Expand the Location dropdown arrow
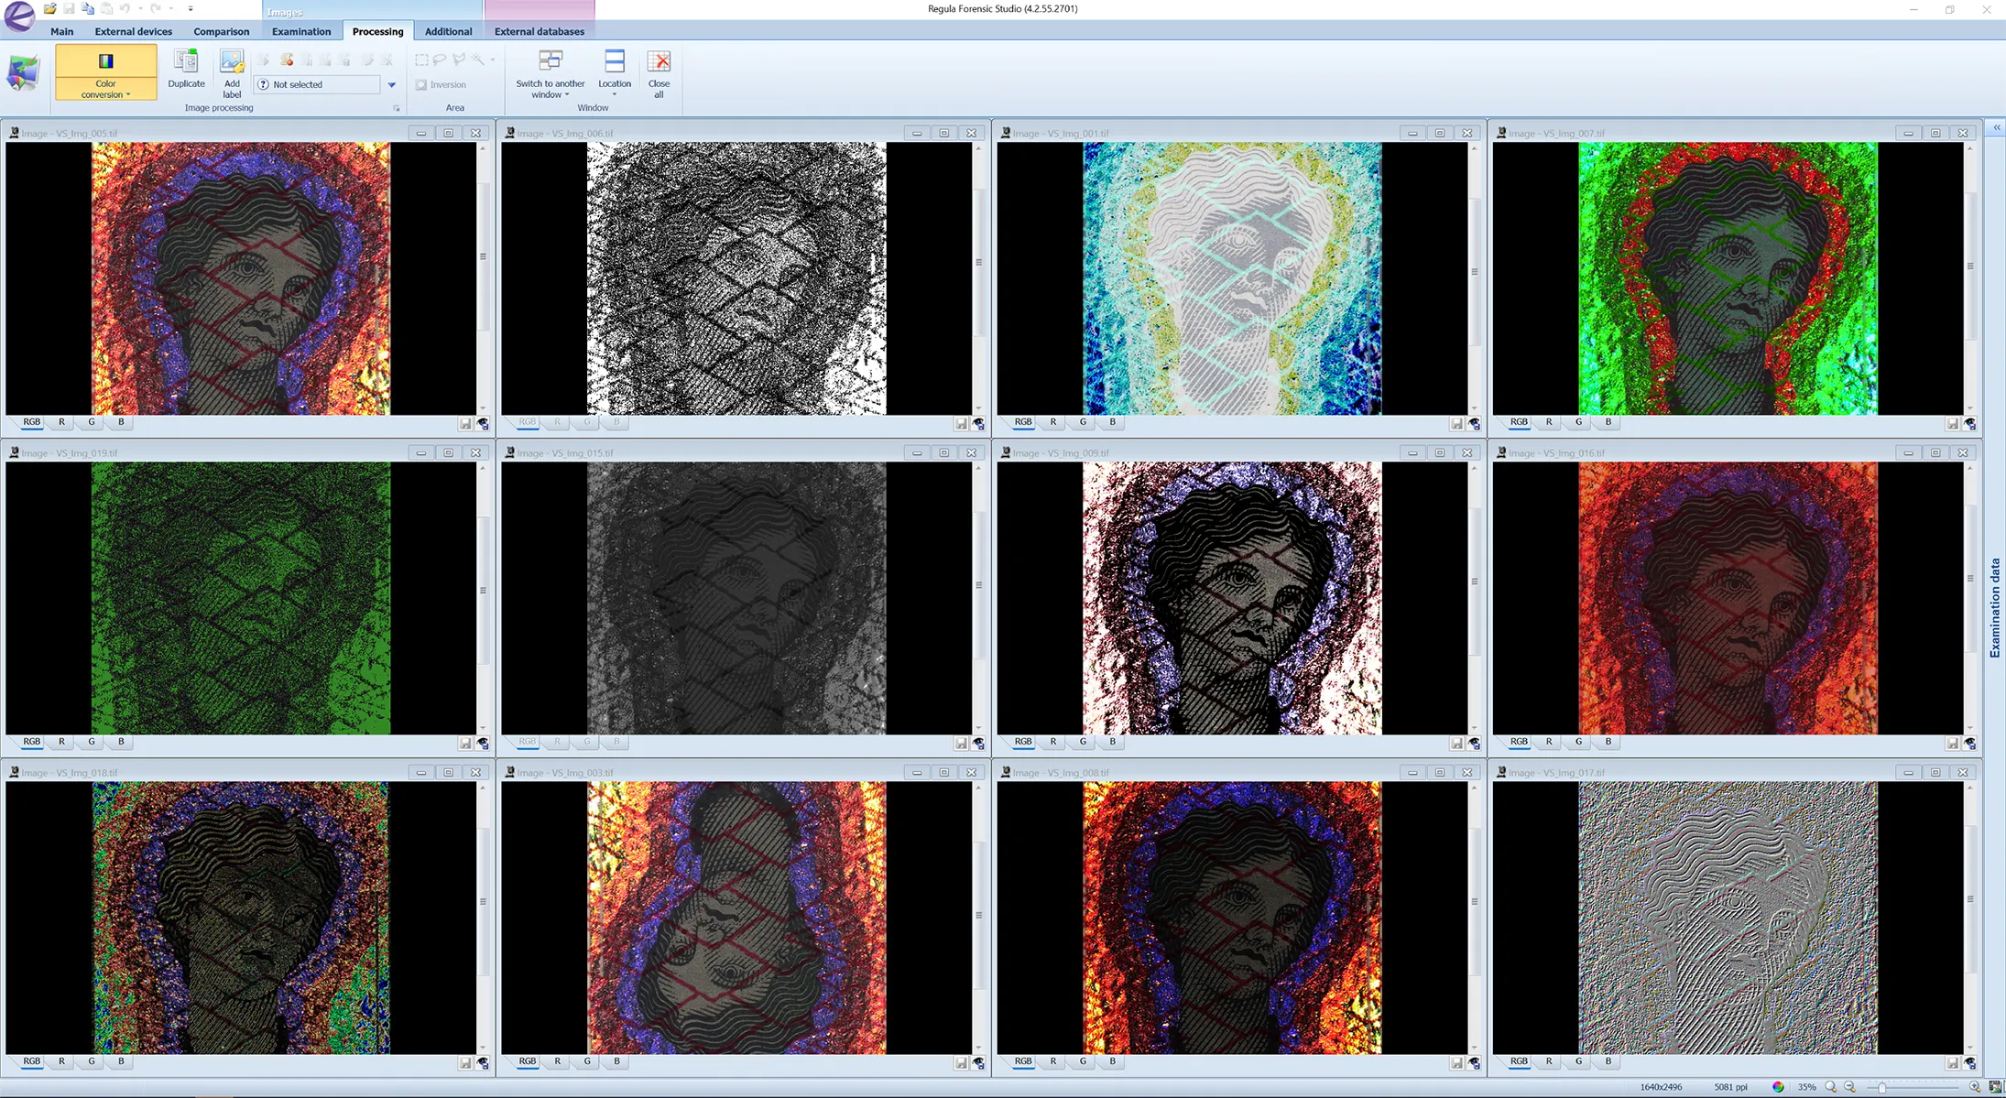The image size is (2006, 1098). pos(615,95)
